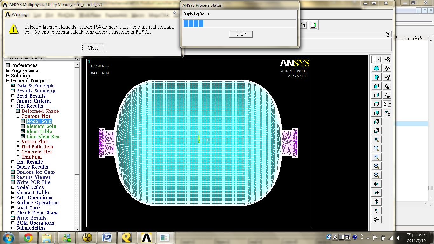Expand the Vector Plot tree node
Screen dimensions: 434x244
tap(18, 142)
